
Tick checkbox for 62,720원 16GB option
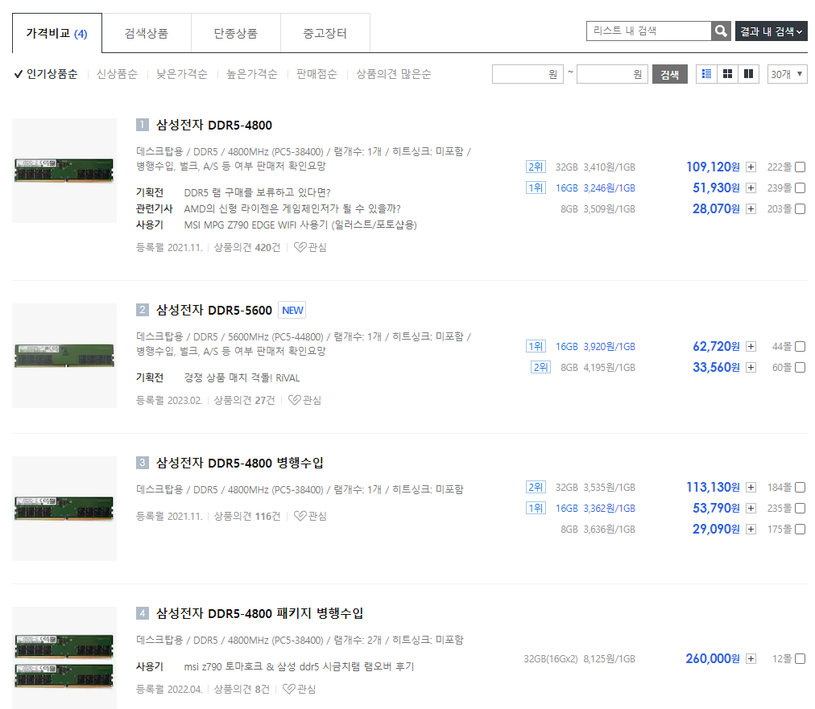pyautogui.click(x=801, y=346)
